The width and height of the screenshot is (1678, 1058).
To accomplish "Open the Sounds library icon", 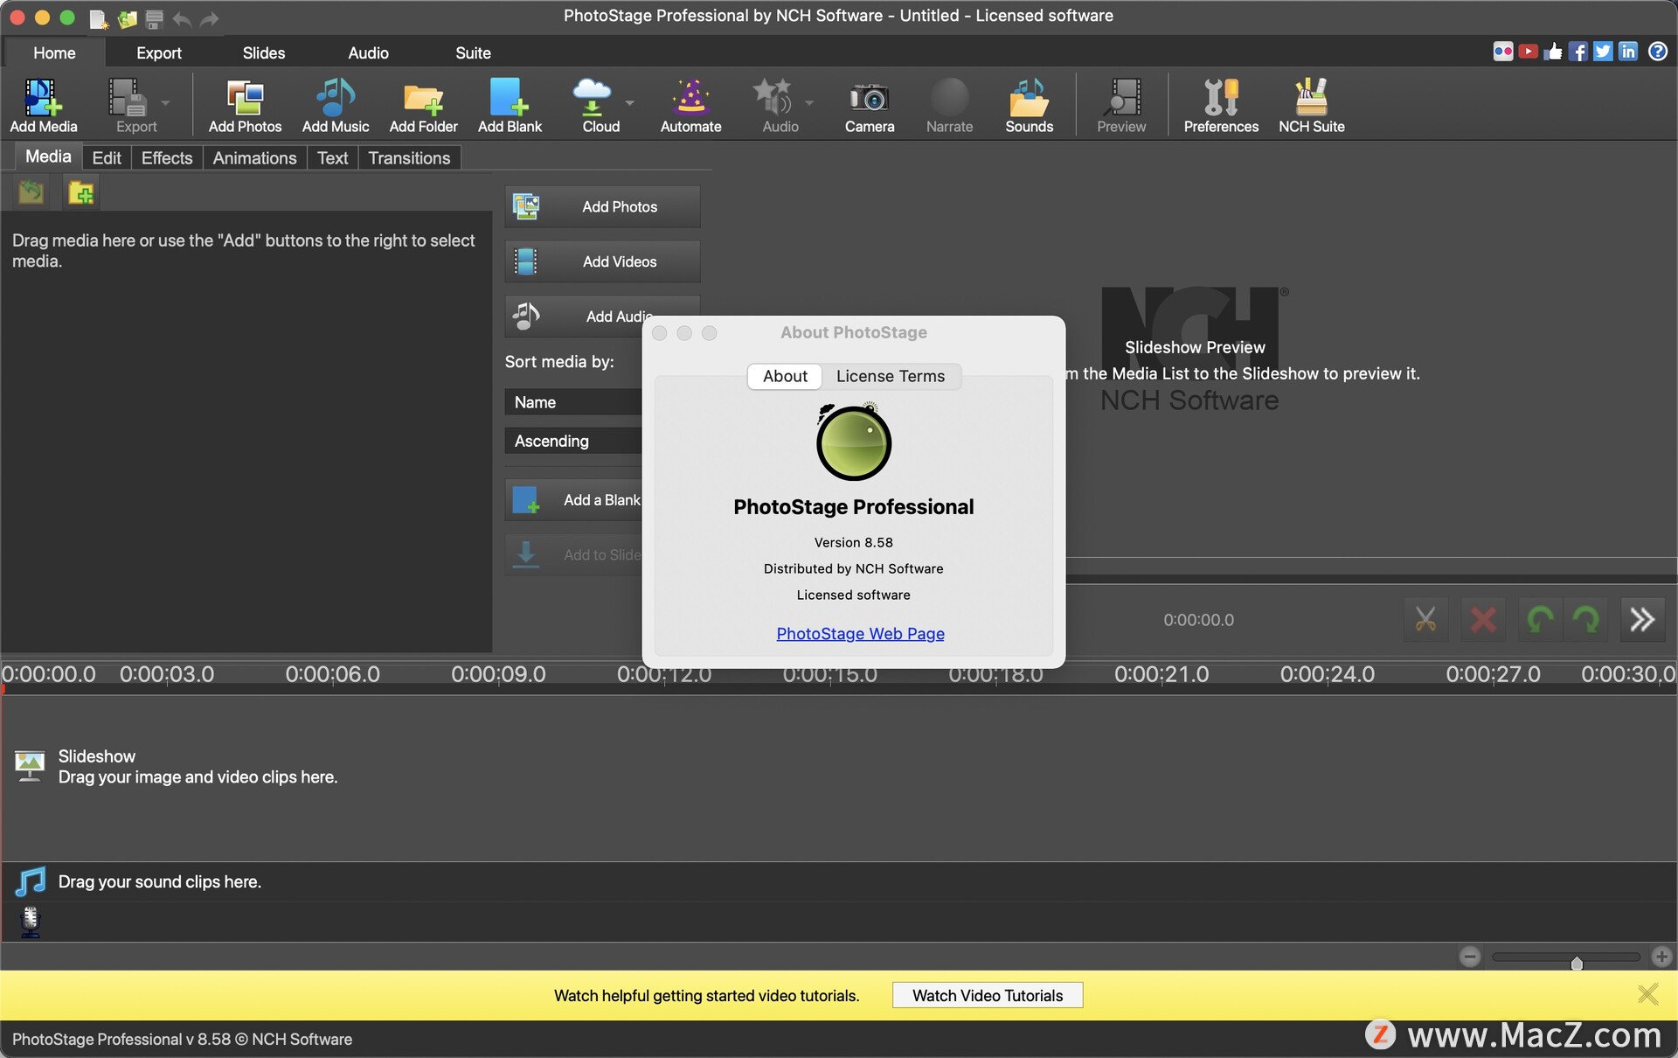I will pyautogui.click(x=1029, y=105).
